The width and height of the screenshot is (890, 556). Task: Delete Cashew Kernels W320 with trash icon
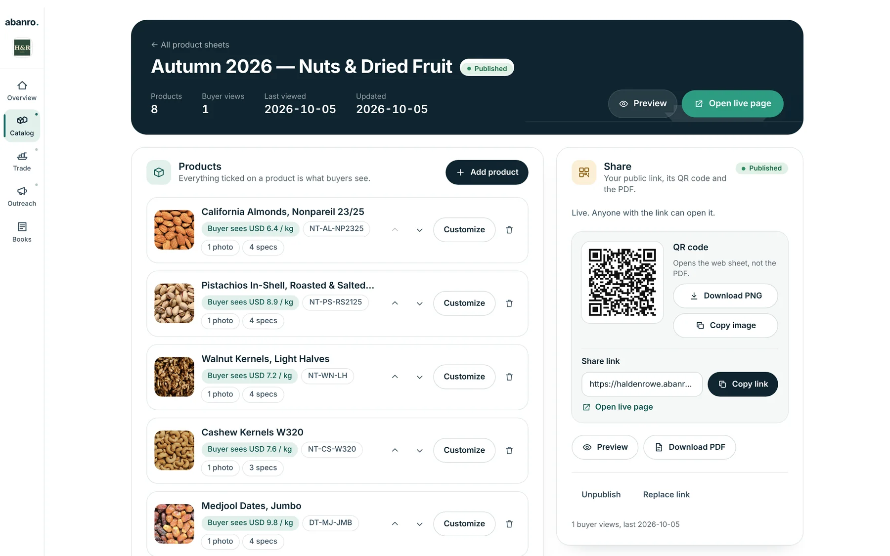click(509, 450)
